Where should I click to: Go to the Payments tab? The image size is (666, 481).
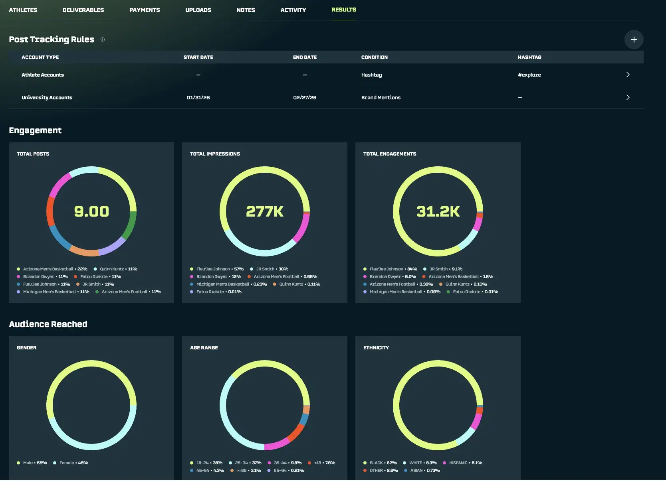click(145, 10)
